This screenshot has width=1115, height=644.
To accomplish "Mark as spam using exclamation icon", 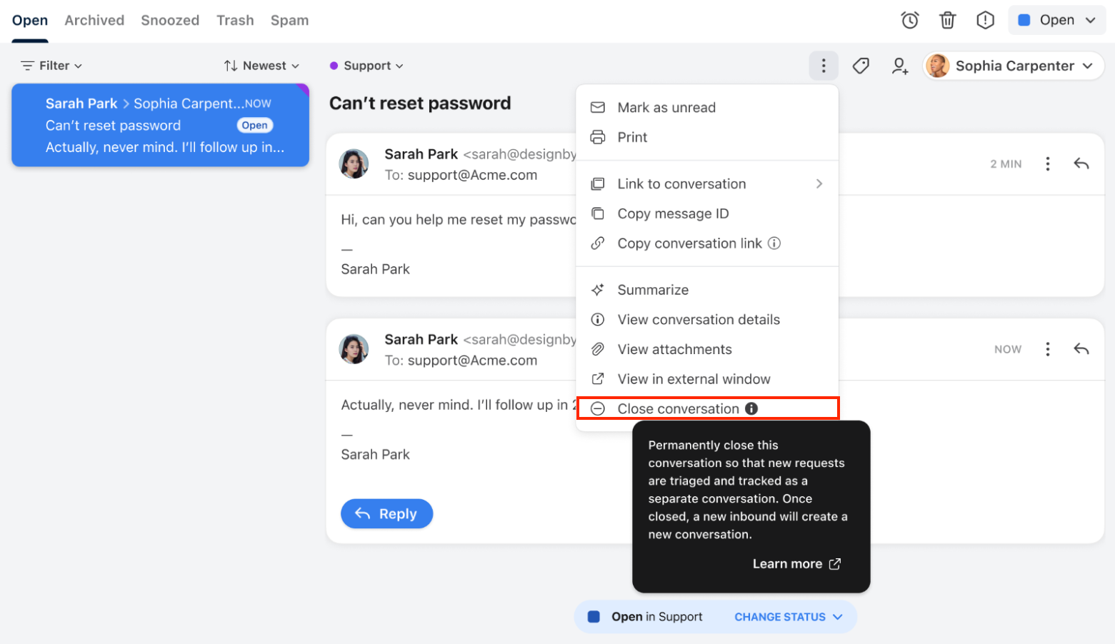I will [985, 20].
